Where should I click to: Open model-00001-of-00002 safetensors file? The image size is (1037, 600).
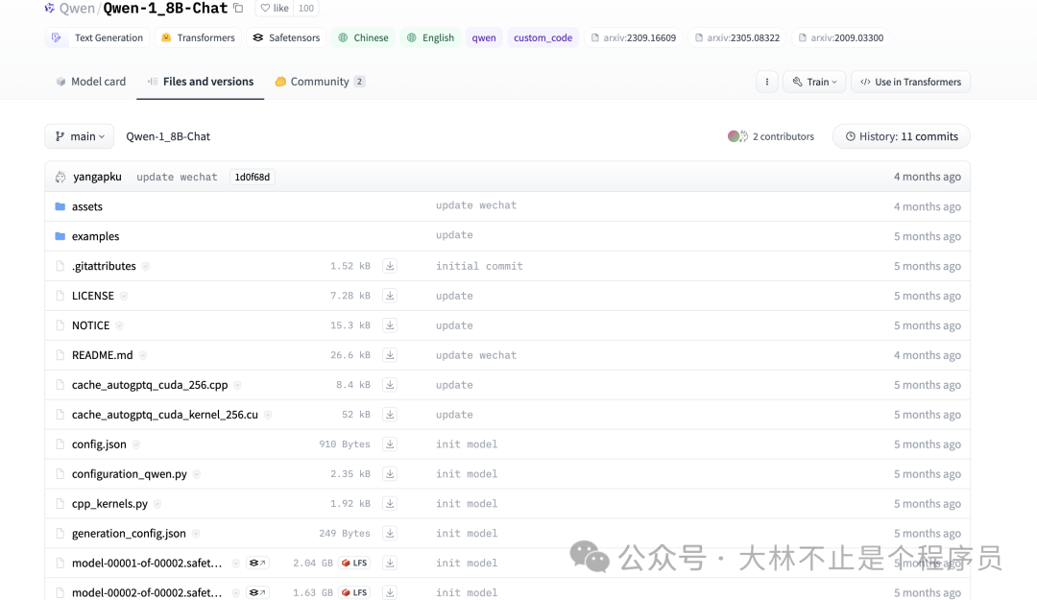point(147,563)
